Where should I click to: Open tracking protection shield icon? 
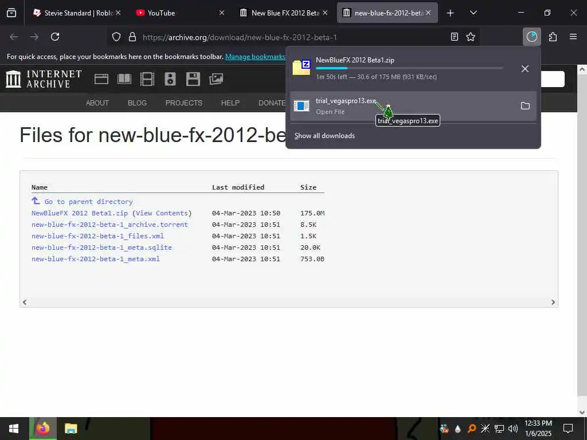(116, 37)
